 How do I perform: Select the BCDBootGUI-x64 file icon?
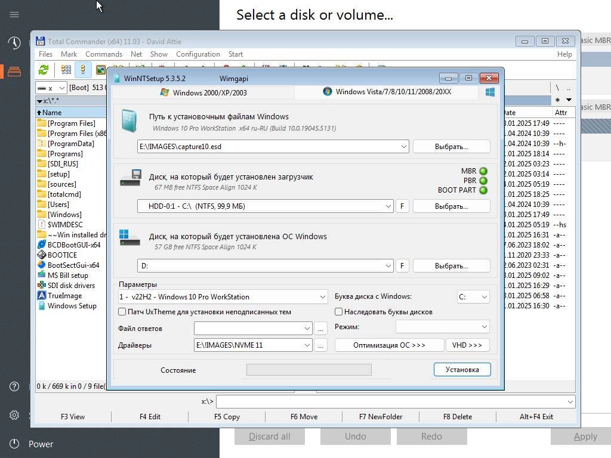[42, 245]
